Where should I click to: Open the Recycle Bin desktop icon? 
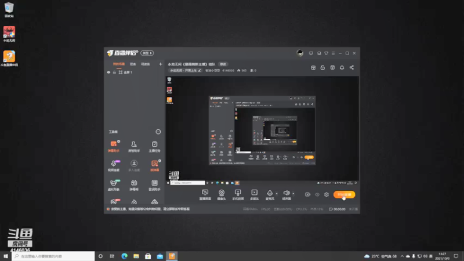tap(9, 10)
